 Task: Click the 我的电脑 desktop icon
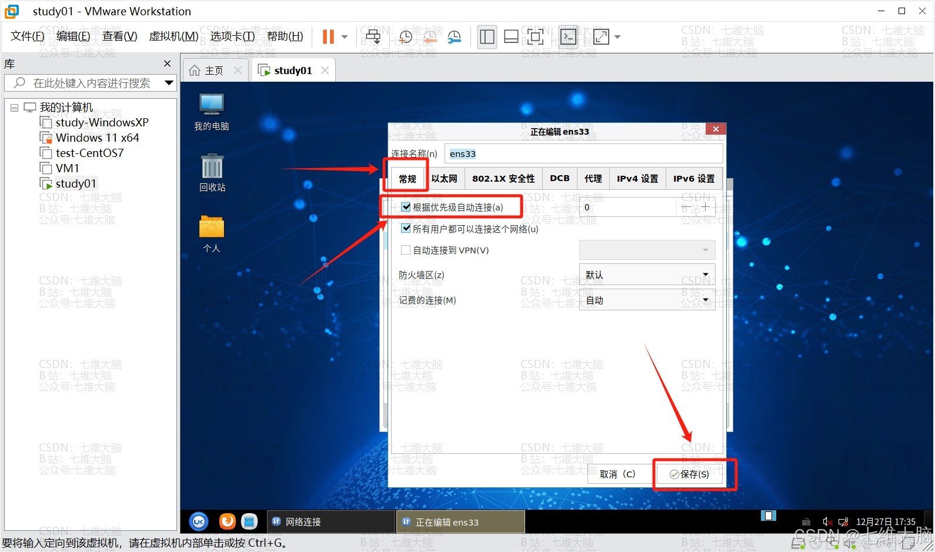click(212, 112)
